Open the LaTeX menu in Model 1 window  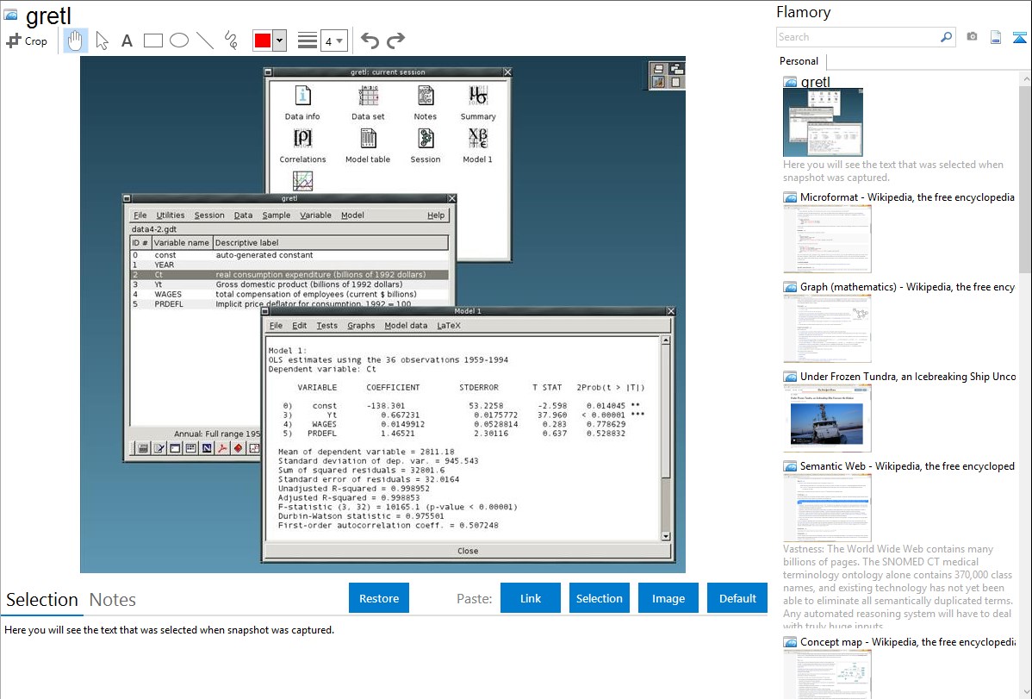[x=449, y=326]
